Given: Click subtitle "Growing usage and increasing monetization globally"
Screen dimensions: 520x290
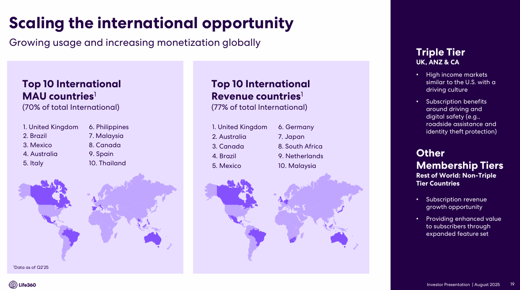Looking at the screenshot, I should tap(135, 43).
